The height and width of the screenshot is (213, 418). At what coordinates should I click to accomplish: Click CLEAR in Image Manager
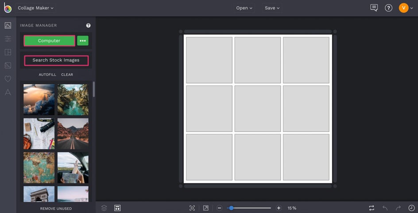click(x=67, y=75)
